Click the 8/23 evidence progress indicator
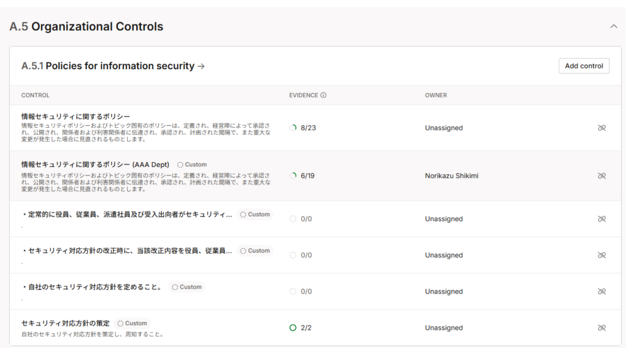The height and width of the screenshot is (348, 626). [303, 128]
